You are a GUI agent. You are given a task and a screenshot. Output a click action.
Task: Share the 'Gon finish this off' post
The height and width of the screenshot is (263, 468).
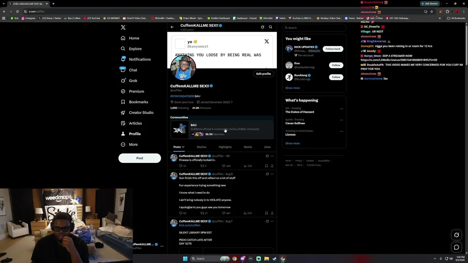tap(272, 213)
